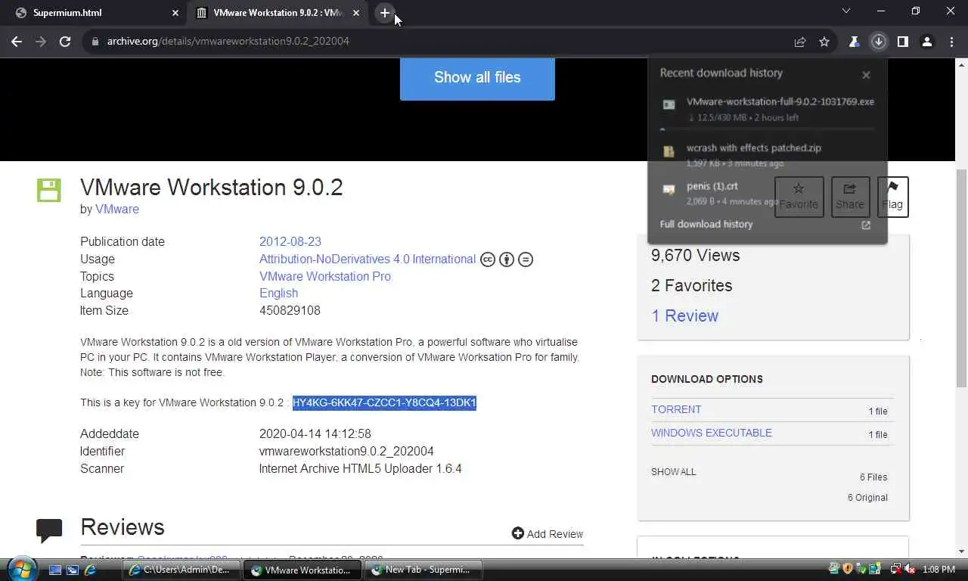The width and height of the screenshot is (968, 581).
Task: Close the Supermium.html tab
Action: (175, 13)
